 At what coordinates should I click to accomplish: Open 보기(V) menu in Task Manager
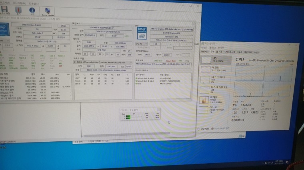click(221, 48)
